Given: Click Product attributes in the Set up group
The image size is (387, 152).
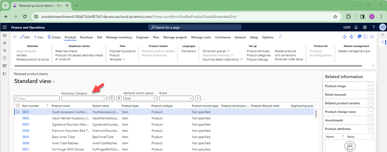Looking at the screenshot, I should pyautogui.click(x=258, y=51).
